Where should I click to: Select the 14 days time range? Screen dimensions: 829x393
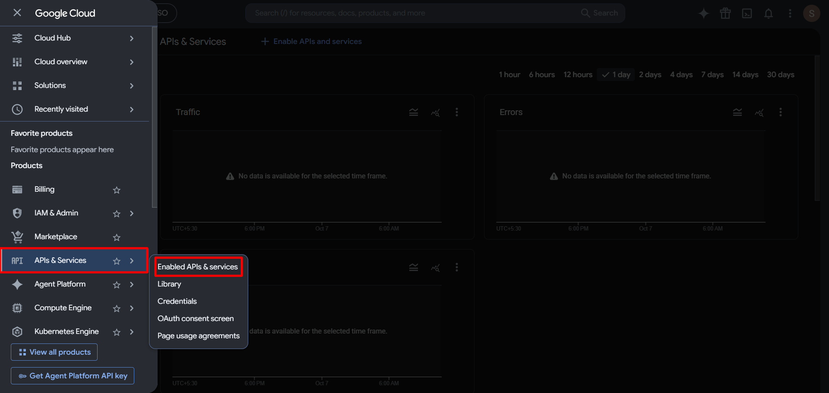[x=745, y=75]
